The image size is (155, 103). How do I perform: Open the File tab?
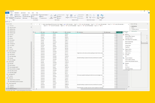7,13
